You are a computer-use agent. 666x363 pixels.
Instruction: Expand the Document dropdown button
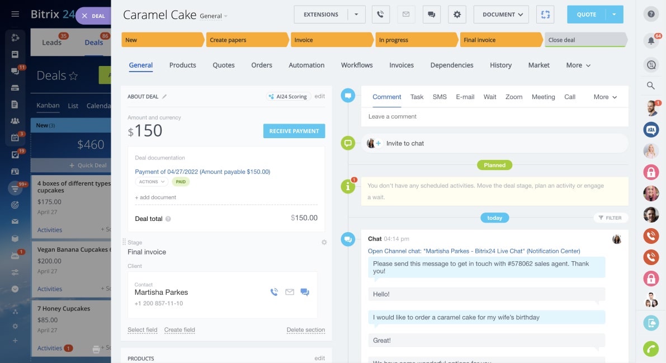click(502, 15)
